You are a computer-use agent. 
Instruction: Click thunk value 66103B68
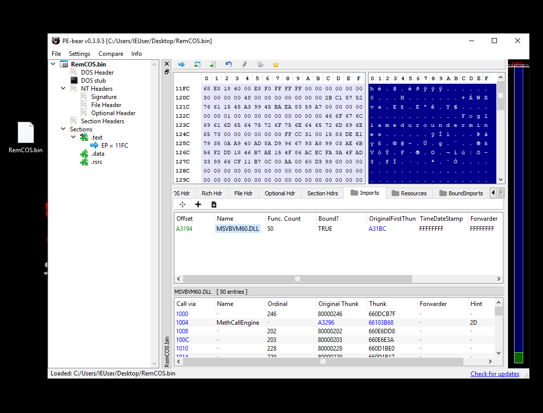pos(381,323)
